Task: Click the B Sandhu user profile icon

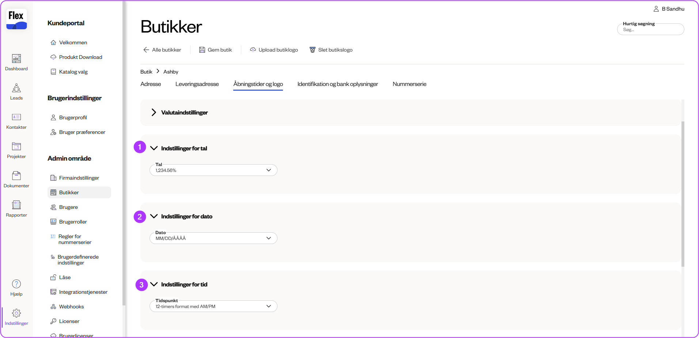Action: pos(656,9)
